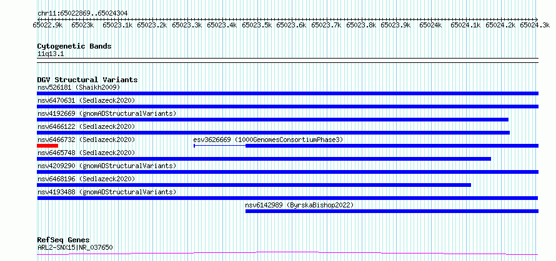Click the 65023.2k ruler tick label
The width and height of the screenshot is (556, 261).
coord(152,25)
